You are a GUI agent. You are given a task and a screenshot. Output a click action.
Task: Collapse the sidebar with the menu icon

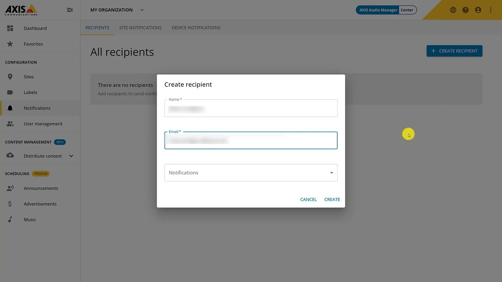coord(70,10)
